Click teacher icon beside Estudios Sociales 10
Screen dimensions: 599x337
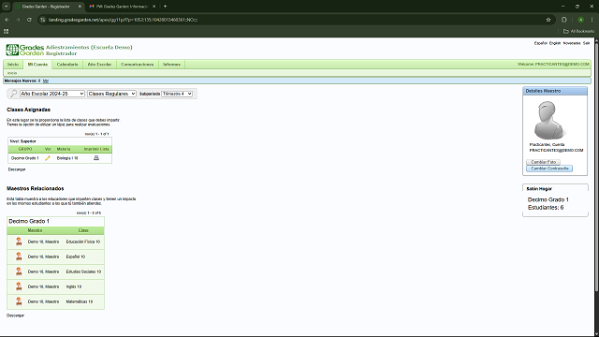coord(19,271)
